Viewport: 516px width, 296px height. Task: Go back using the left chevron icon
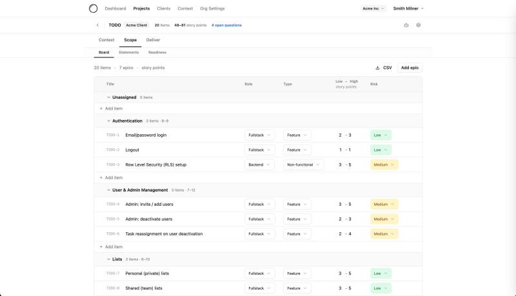tap(97, 25)
